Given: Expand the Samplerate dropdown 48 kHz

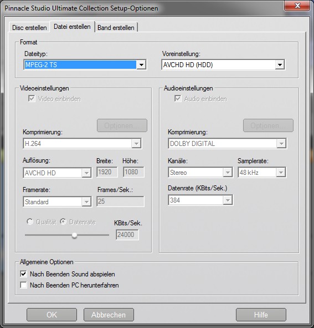Looking at the screenshot, I should tap(262, 173).
